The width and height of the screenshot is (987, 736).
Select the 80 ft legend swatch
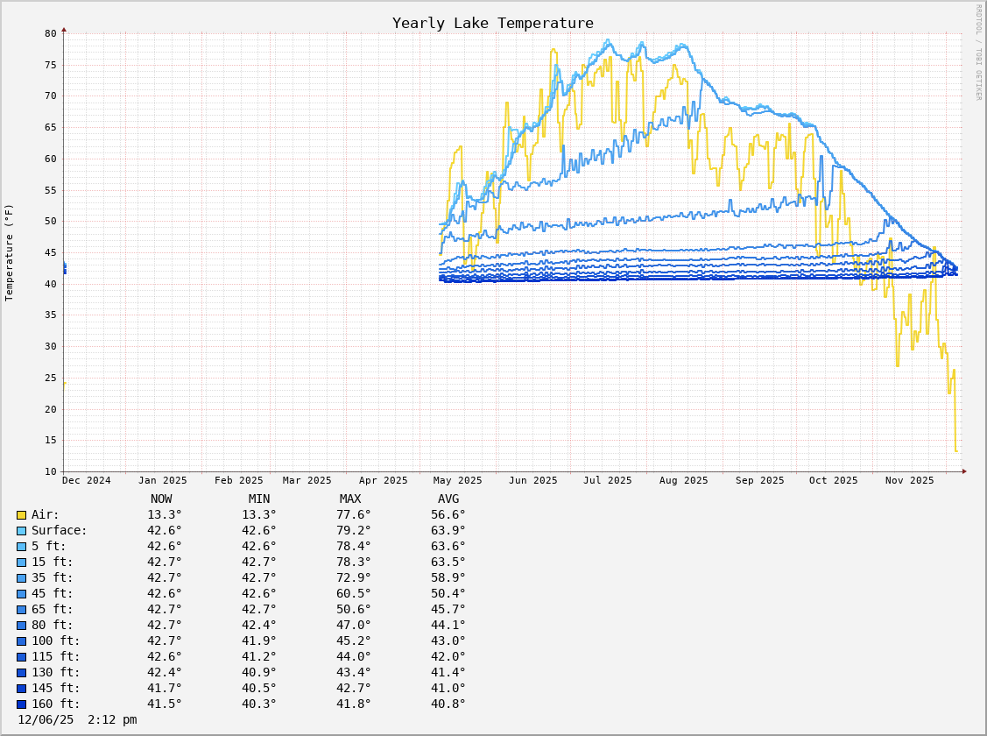(21, 626)
